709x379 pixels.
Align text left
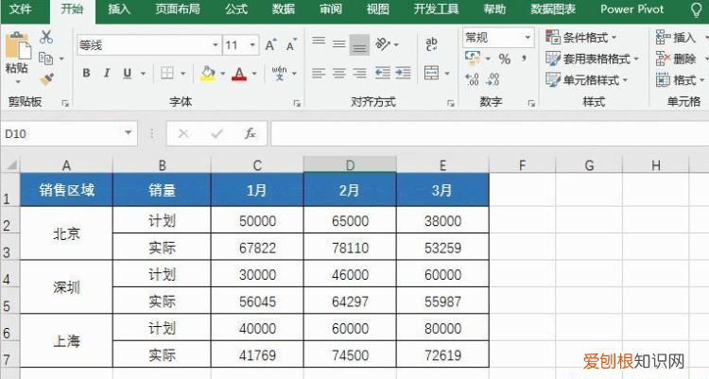point(319,73)
